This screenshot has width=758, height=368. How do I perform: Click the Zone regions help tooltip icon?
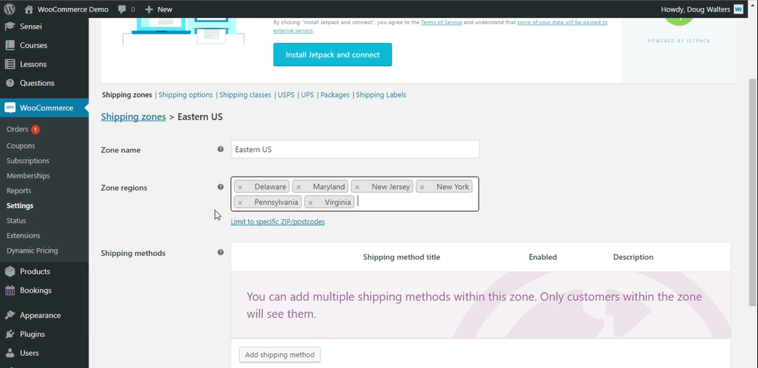[220, 187]
